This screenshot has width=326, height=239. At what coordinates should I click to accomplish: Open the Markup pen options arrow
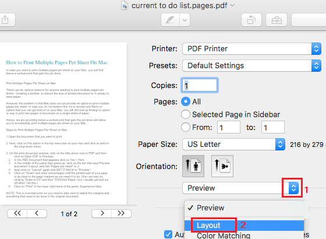pyautogui.click(x=185, y=20)
